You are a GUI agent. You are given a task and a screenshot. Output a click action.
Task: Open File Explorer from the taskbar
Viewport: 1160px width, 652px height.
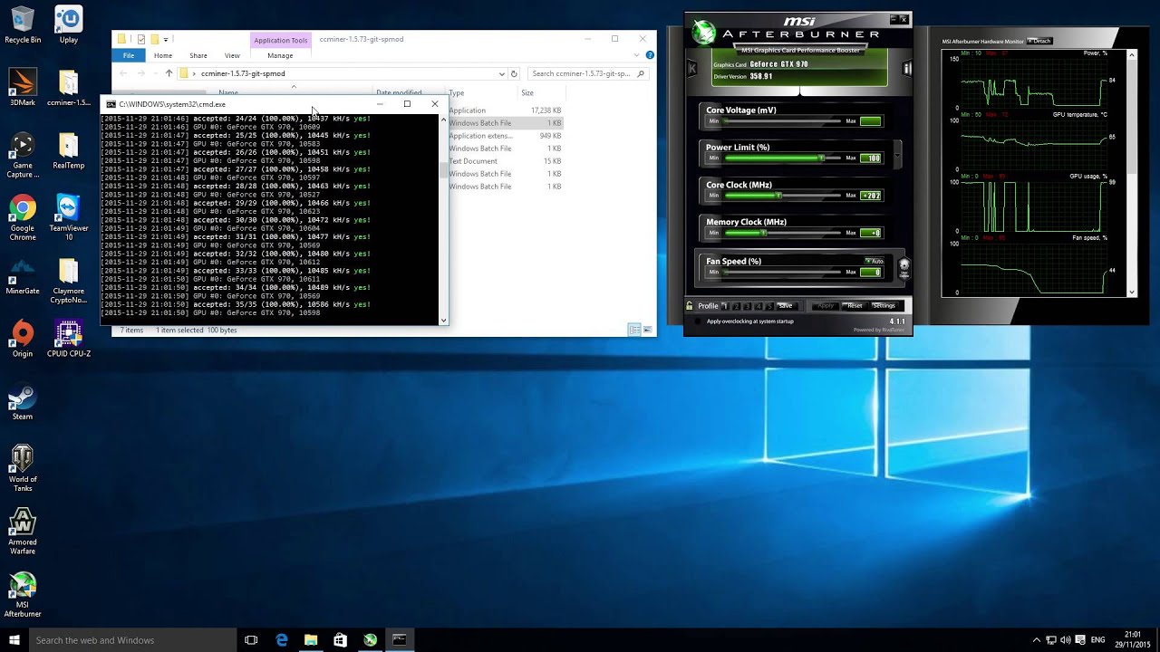coord(311,640)
